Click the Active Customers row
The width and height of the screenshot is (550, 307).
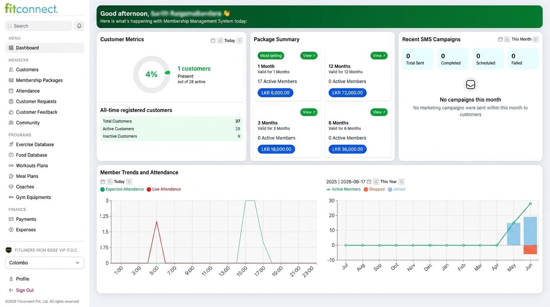(171, 129)
